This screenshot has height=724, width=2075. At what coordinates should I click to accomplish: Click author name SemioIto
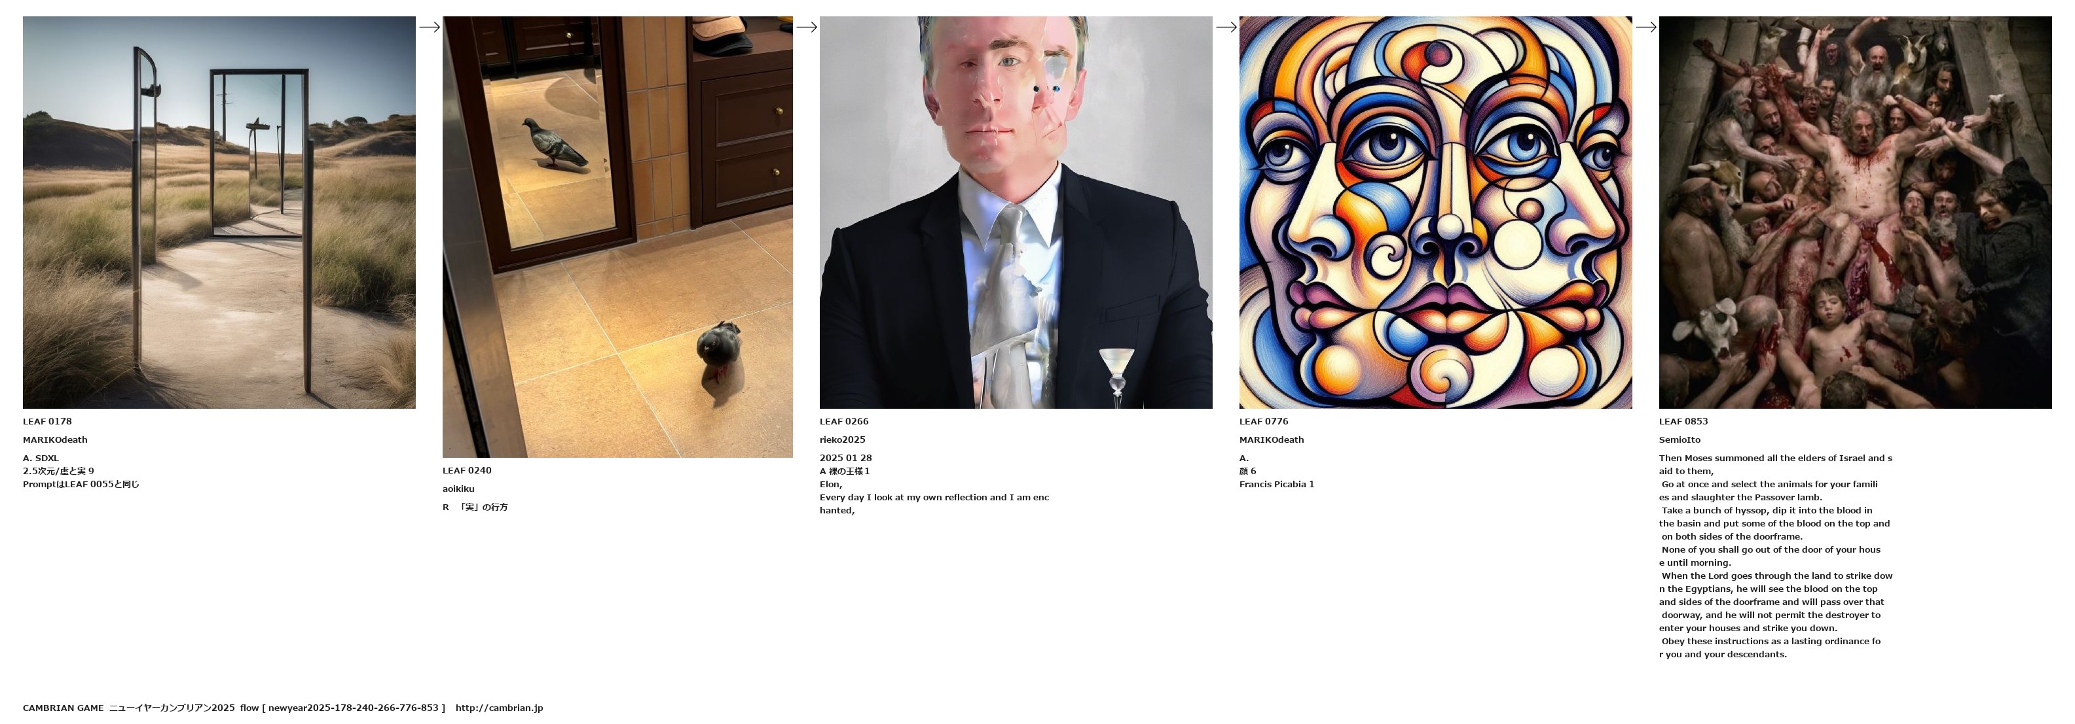pos(1680,440)
